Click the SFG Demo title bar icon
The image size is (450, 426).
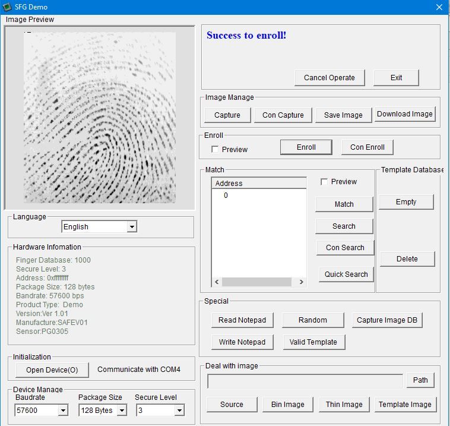[7, 7]
